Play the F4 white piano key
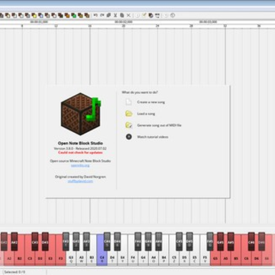275x275 pixels. pyautogui.click(x=133, y=257)
